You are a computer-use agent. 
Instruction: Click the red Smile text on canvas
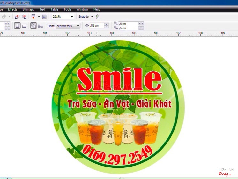(119, 79)
